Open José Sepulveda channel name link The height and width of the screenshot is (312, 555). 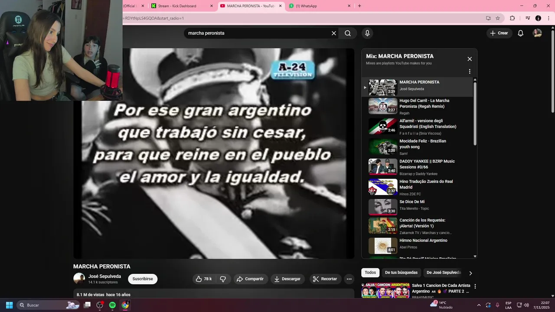click(104, 276)
